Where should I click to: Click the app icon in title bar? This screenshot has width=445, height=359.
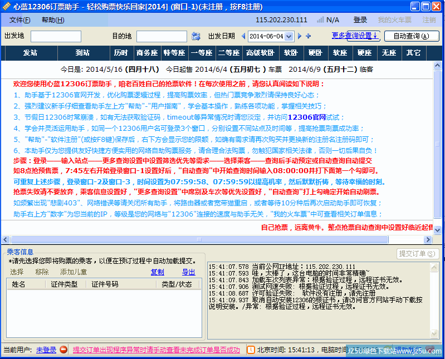7,6
